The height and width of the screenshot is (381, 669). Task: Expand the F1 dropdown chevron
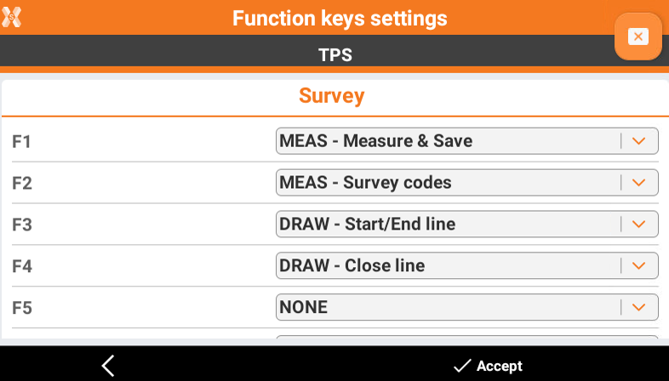[639, 141]
